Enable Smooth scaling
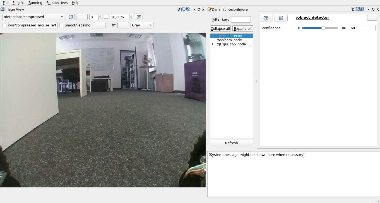 61,25
